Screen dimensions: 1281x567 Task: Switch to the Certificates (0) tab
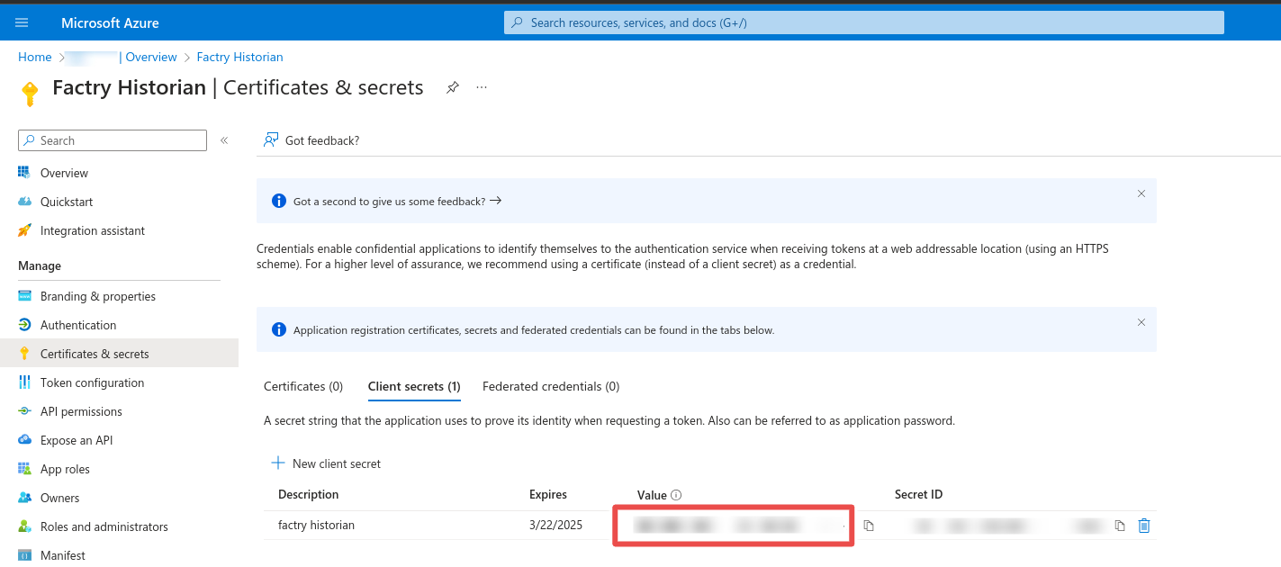click(303, 386)
